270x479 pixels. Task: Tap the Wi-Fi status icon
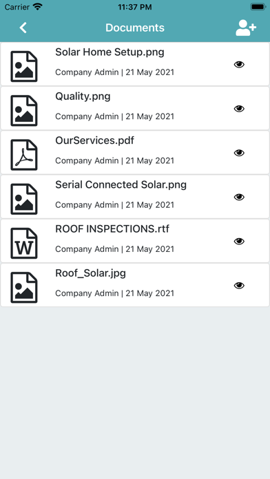point(38,7)
